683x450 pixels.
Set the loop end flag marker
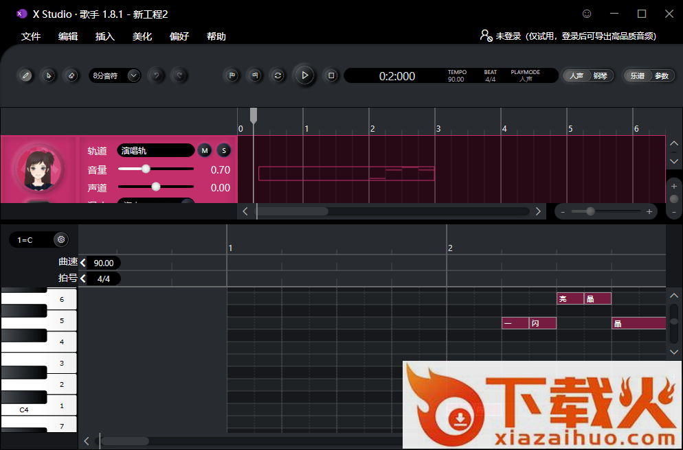255,75
